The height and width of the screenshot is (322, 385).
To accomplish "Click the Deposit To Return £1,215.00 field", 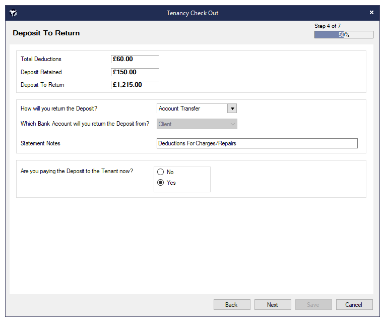I will click(135, 85).
